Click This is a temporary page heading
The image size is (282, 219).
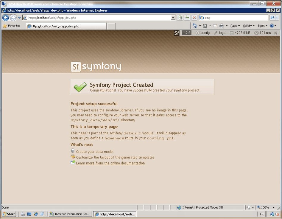[94, 127]
